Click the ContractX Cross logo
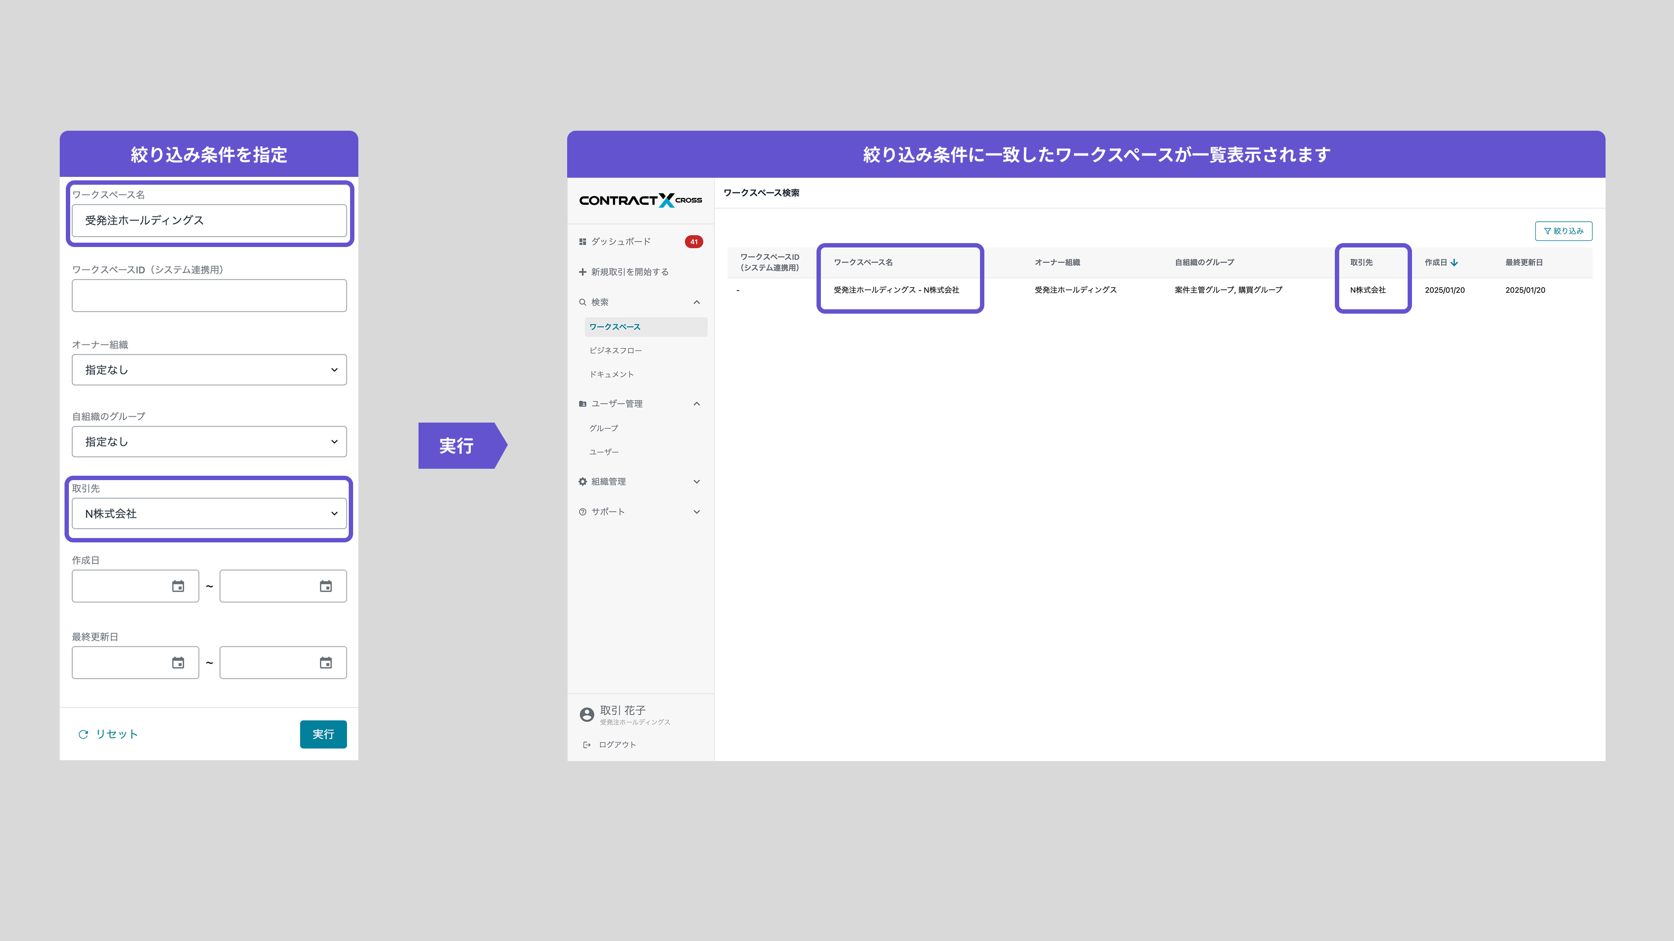The height and width of the screenshot is (941, 1674). coord(640,200)
